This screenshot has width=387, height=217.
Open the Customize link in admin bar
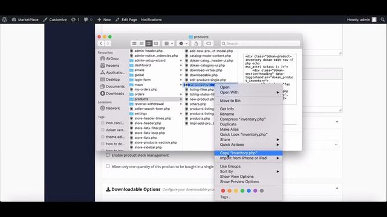[55, 20]
